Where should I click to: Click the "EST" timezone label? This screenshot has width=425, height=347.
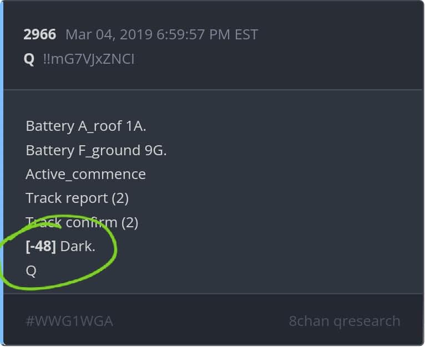[246, 34]
